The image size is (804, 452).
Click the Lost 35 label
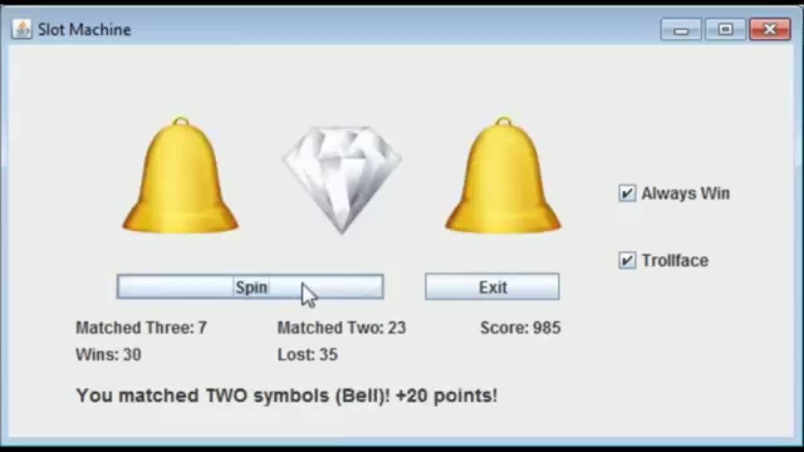pyautogui.click(x=308, y=355)
